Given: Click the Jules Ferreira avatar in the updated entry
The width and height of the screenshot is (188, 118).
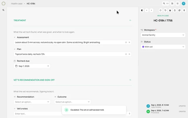Looking at the screenshot, I should [148, 106].
